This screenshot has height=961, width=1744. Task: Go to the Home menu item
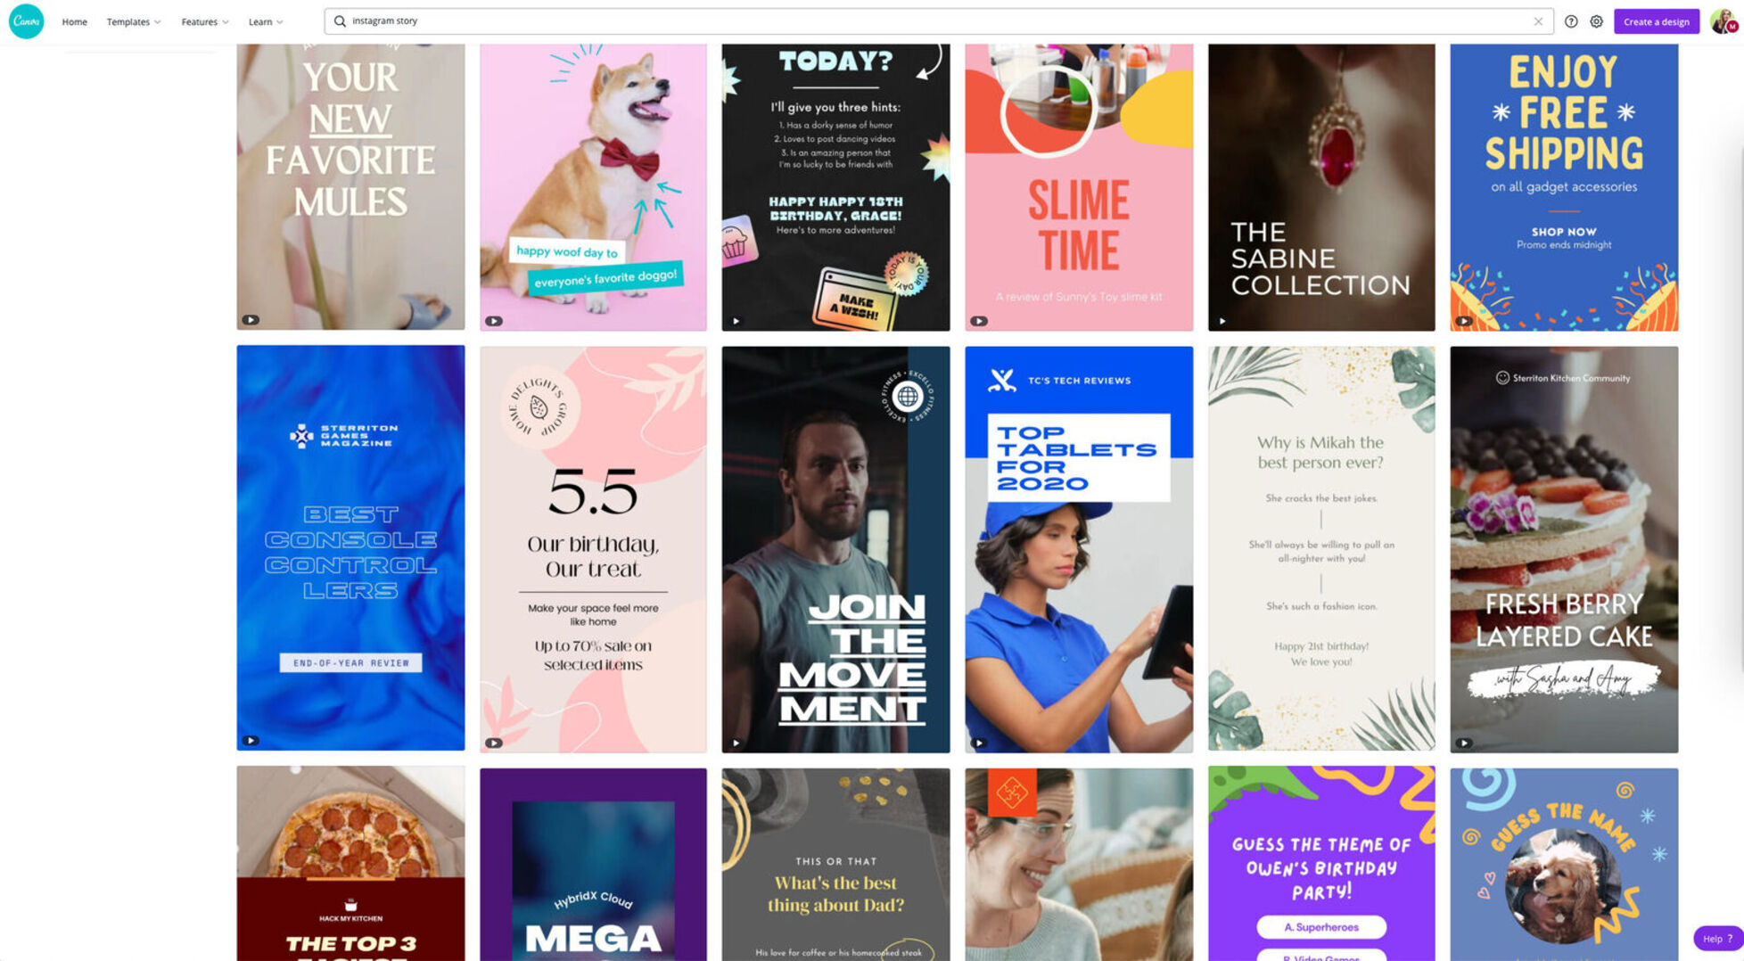click(74, 21)
